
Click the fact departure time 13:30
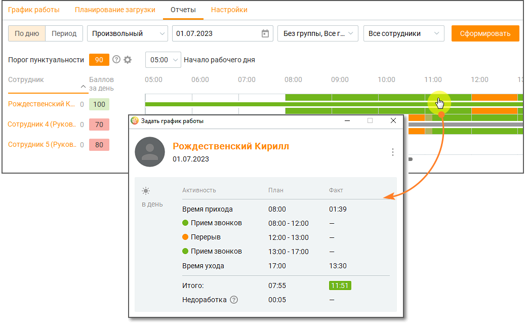click(338, 266)
